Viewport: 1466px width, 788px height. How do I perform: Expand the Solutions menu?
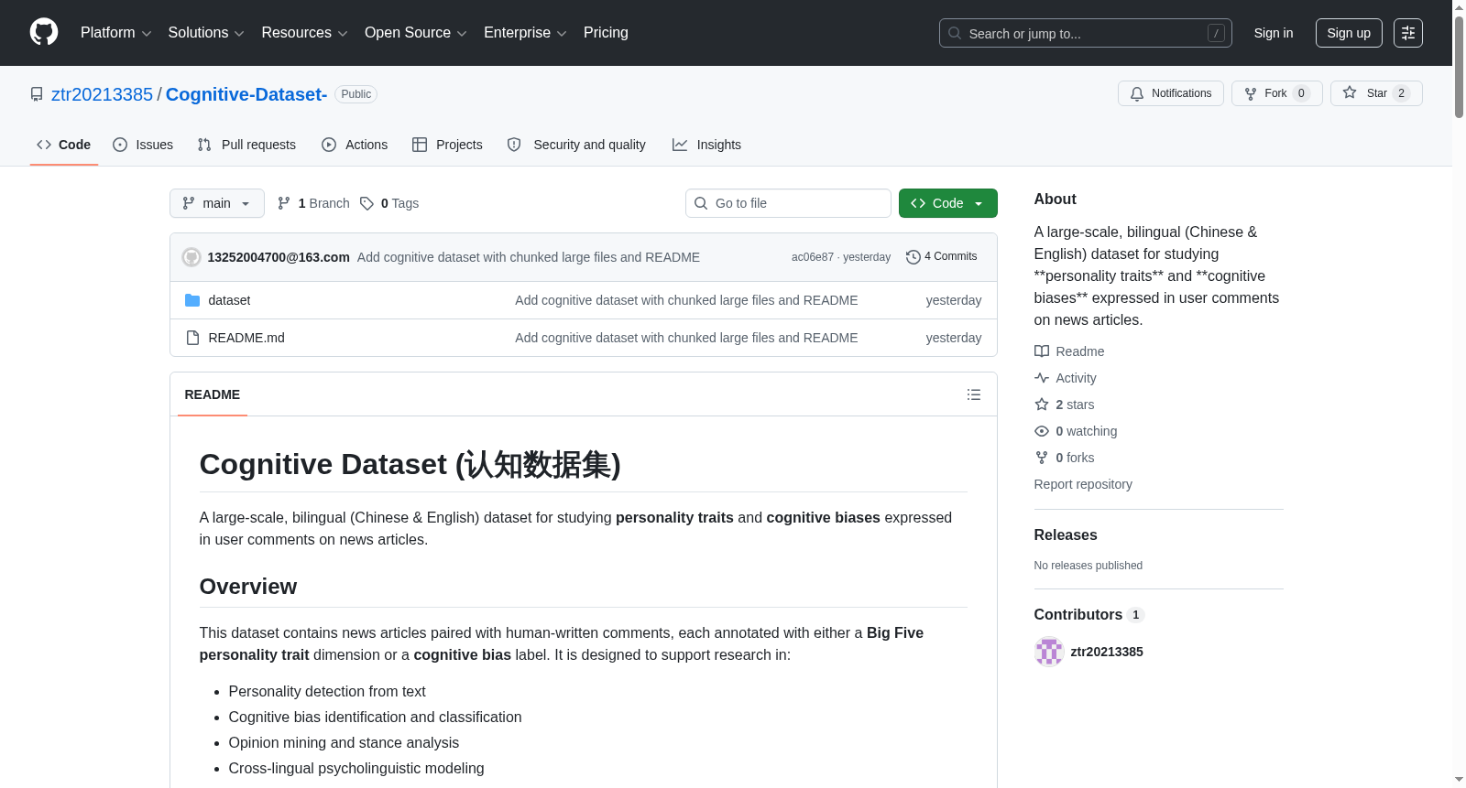pyautogui.click(x=206, y=33)
